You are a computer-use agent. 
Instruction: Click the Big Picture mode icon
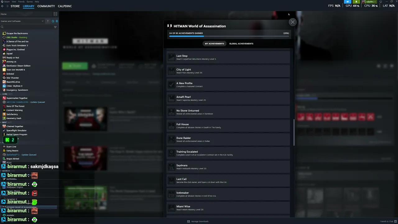pyautogui.click(x=381, y=2)
